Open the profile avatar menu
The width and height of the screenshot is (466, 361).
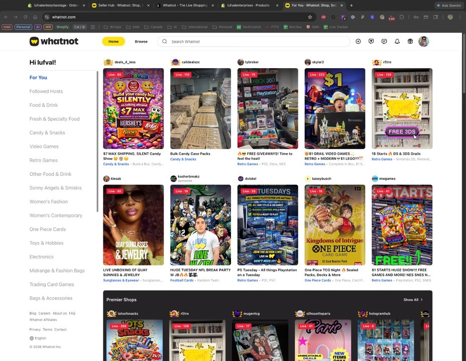423,42
